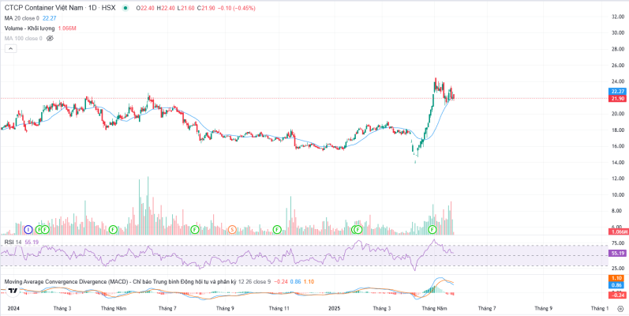Open the blue I event marker
Screen dimensions: 629x316
[x=28, y=230]
